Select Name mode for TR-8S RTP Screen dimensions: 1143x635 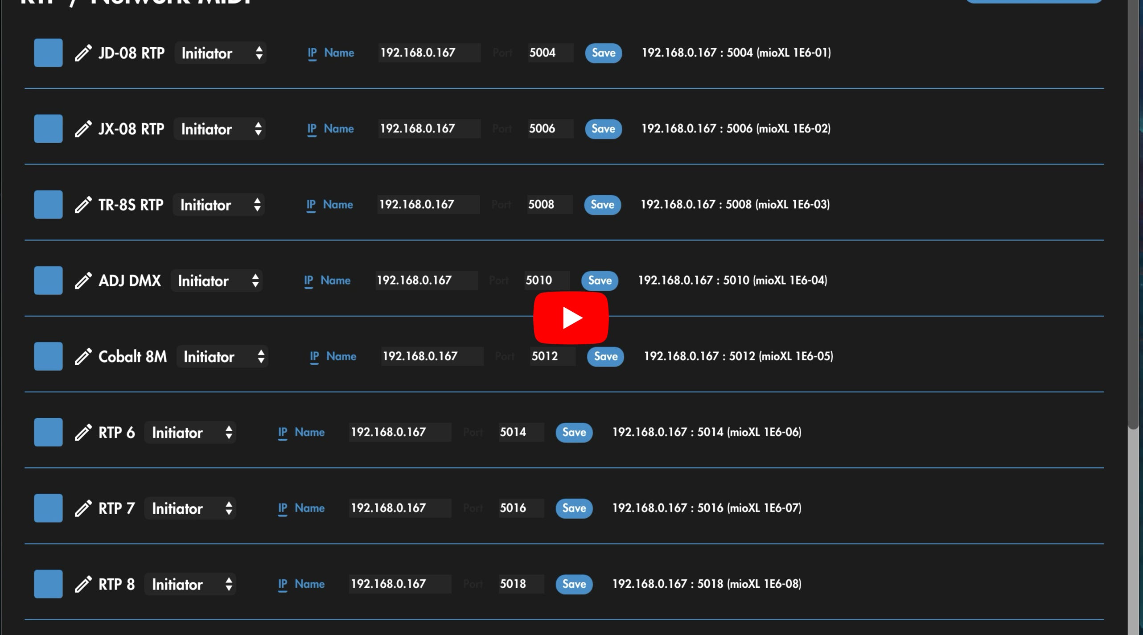click(337, 204)
